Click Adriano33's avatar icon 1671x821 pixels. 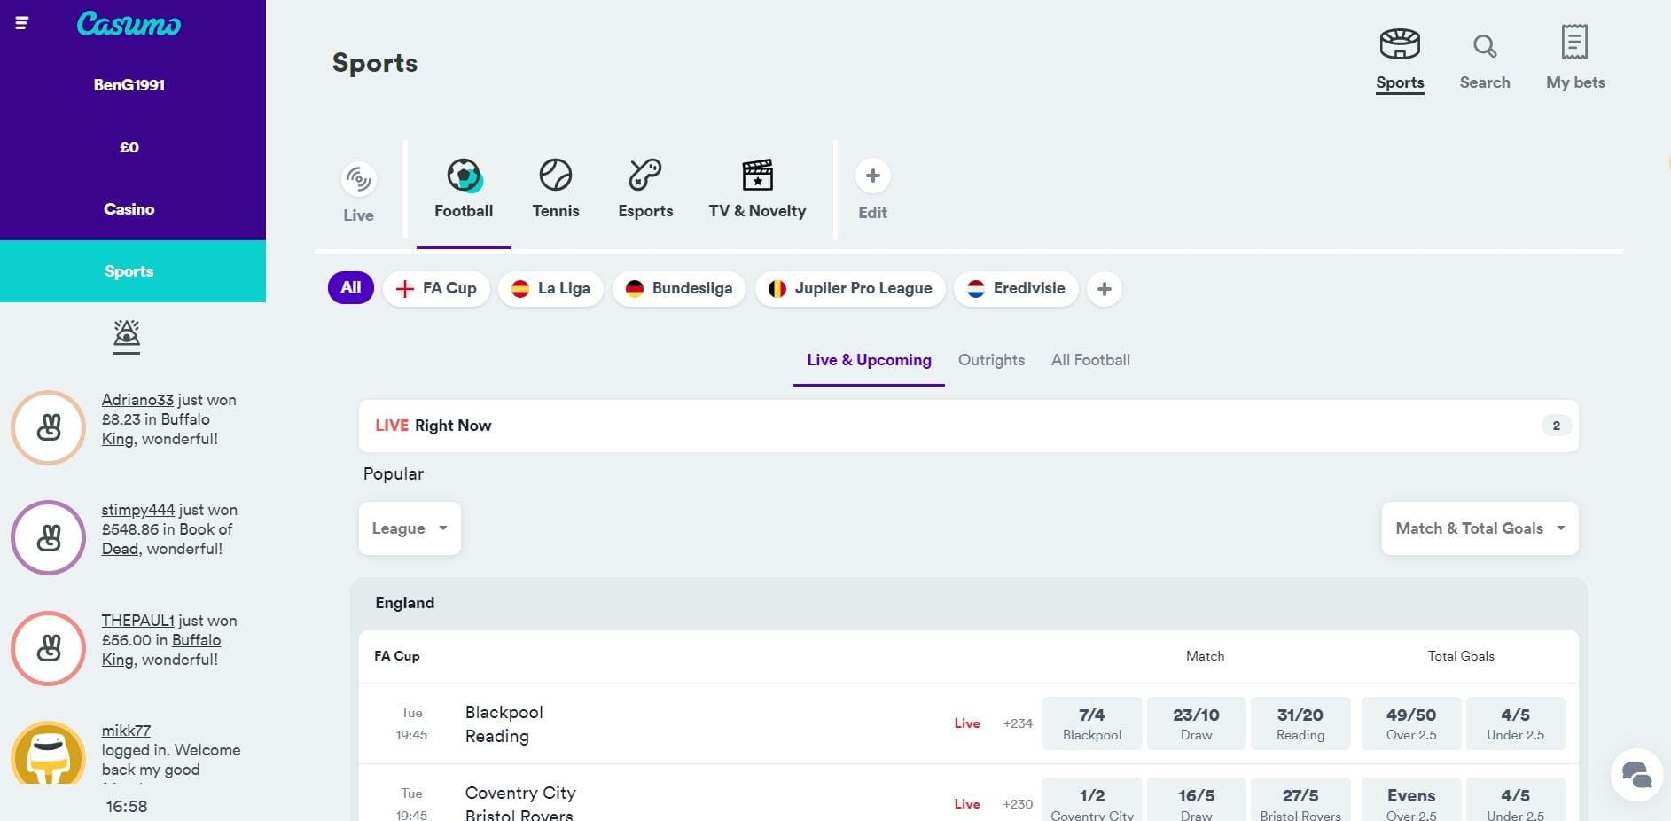48,427
